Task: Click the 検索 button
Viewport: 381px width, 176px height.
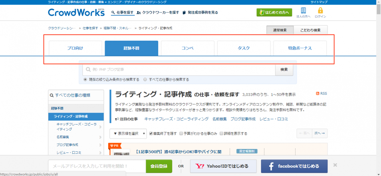Action: (284, 70)
